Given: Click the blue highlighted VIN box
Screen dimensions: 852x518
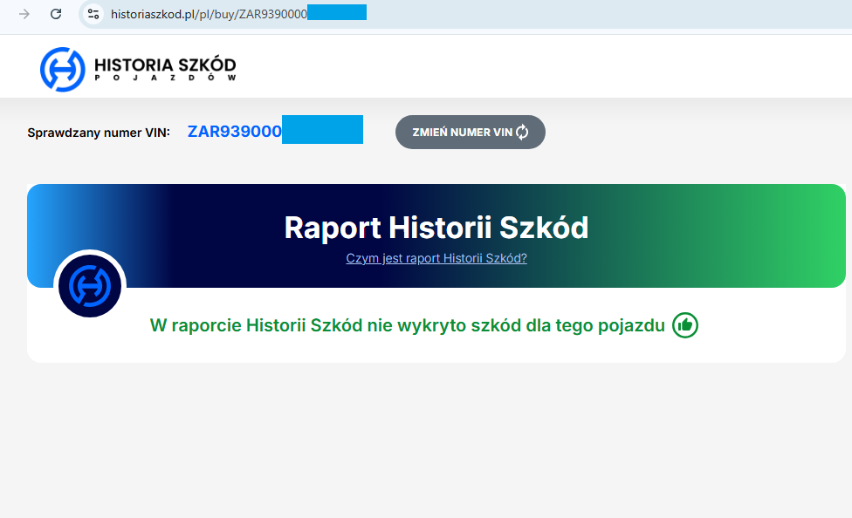Looking at the screenshot, I should pyautogui.click(x=323, y=129).
